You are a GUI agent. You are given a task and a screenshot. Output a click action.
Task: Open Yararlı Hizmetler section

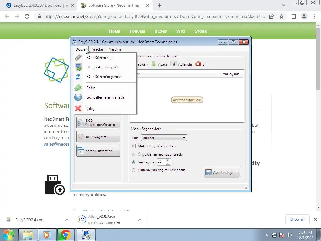[98, 151]
